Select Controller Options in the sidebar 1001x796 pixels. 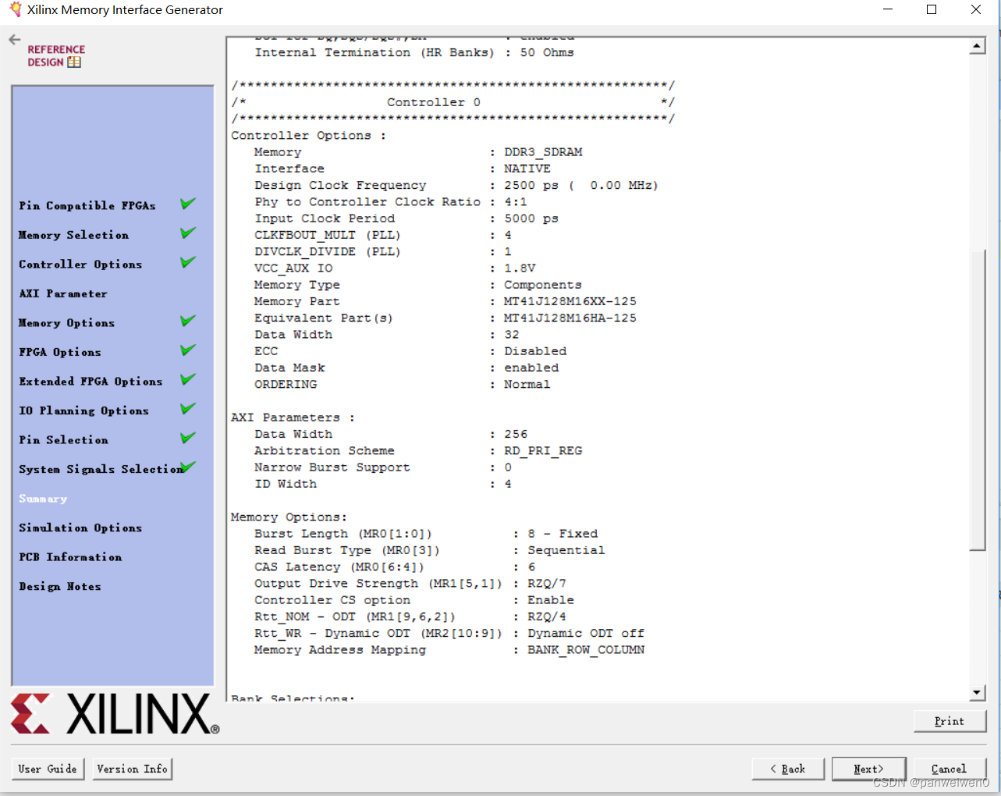tap(80, 265)
